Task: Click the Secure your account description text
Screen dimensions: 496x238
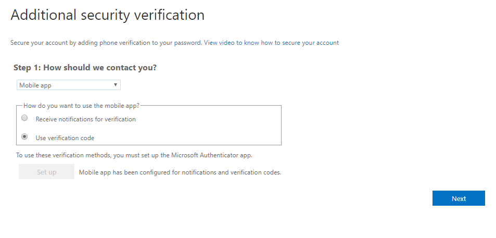Action: [x=106, y=43]
